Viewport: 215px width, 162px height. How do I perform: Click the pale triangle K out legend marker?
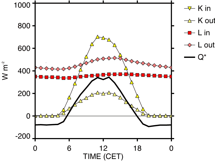tap(189, 20)
